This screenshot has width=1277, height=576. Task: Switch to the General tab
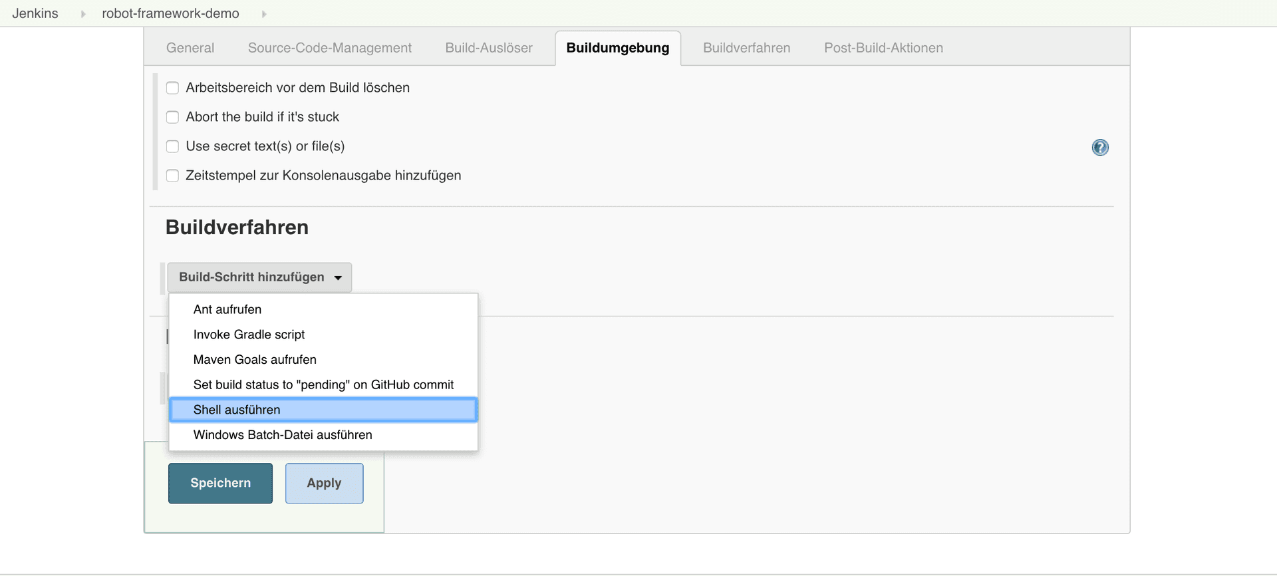(190, 48)
